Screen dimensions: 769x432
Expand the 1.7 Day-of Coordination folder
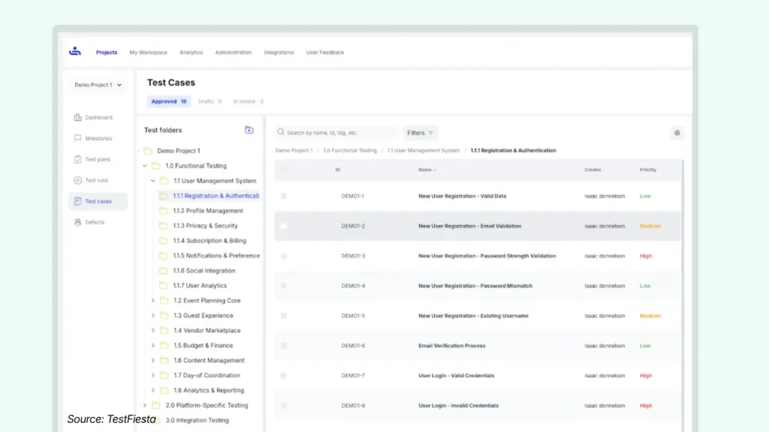[x=152, y=375]
